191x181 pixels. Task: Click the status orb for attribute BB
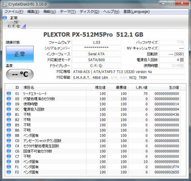pyautogui.click(x=9, y=135)
